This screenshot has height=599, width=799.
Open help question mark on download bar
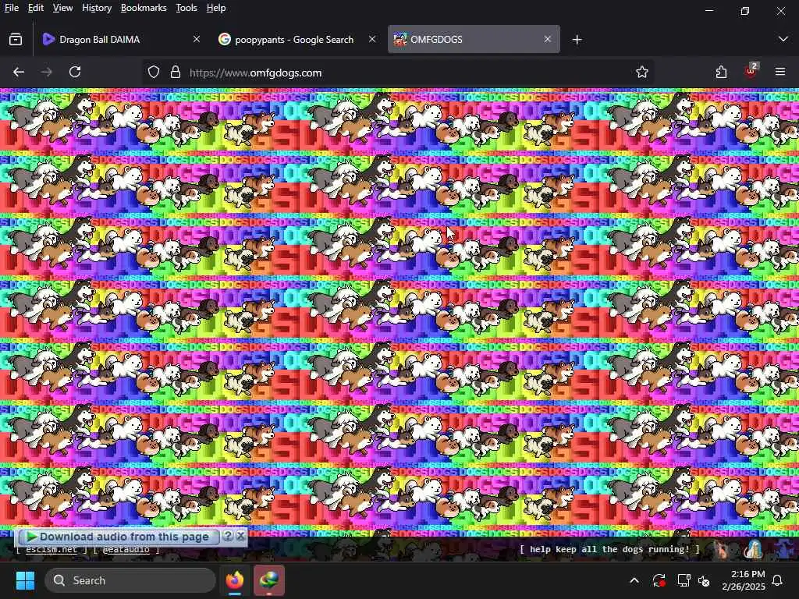[229, 537]
